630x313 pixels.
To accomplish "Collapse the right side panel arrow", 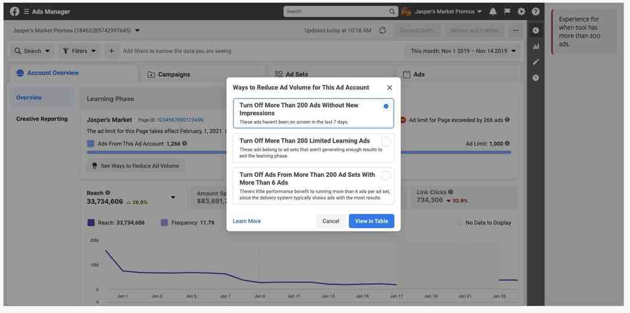I will point(535,30).
